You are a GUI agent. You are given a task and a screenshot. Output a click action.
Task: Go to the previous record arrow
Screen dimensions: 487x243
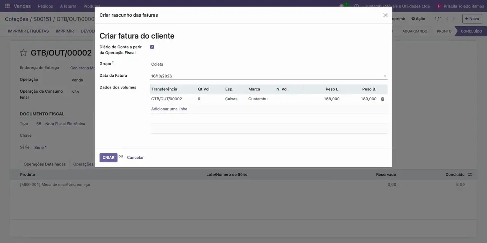click(x=447, y=19)
